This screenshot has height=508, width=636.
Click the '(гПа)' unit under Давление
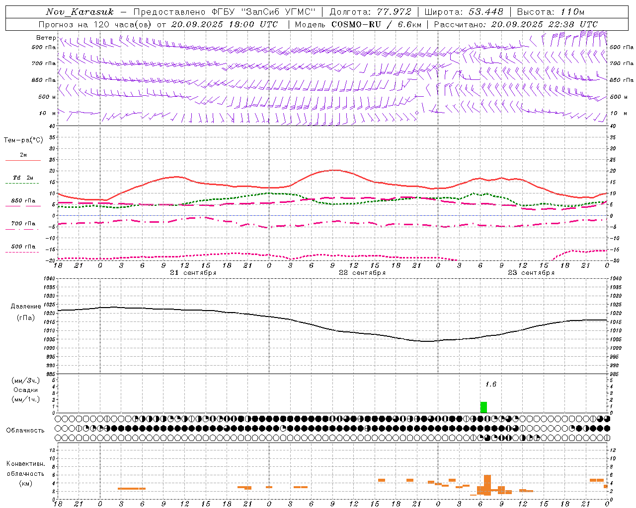(26, 318)
